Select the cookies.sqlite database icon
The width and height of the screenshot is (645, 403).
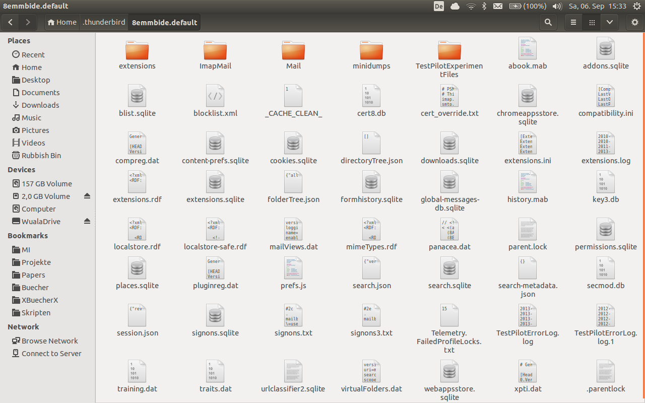[293, 143]
